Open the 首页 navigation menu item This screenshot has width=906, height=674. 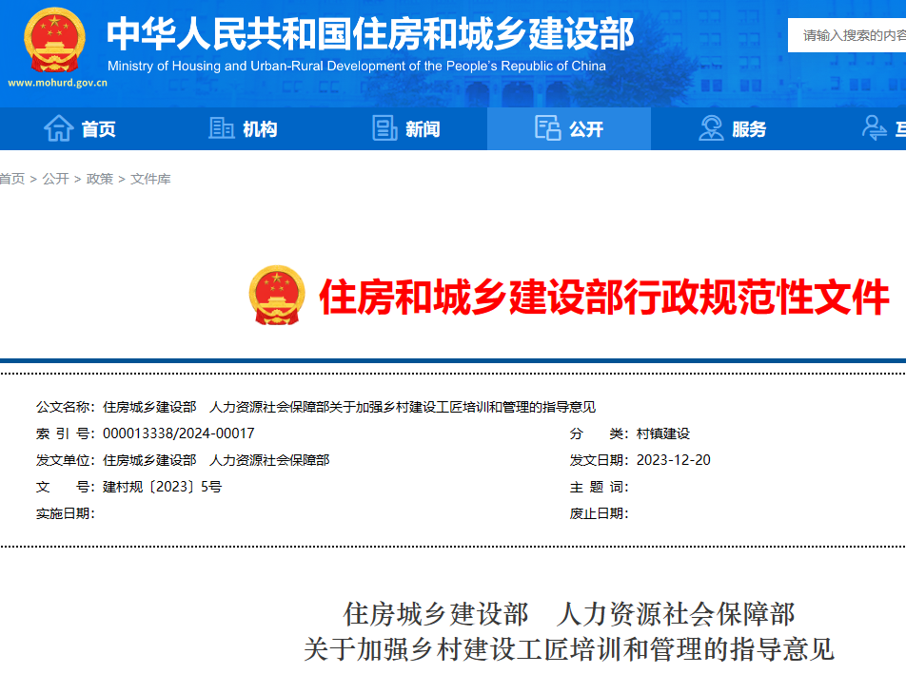coord(98,129)
